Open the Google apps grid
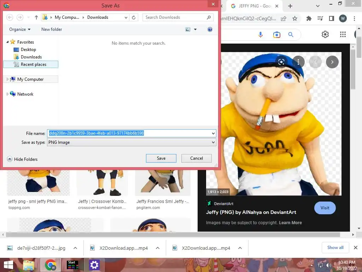The image size is (362, 272). coord(343,34)
